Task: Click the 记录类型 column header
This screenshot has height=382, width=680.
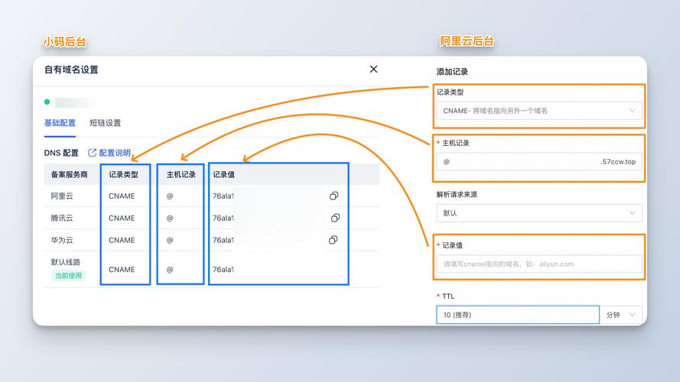Action: pyautogui.click(x=124, y=174)
